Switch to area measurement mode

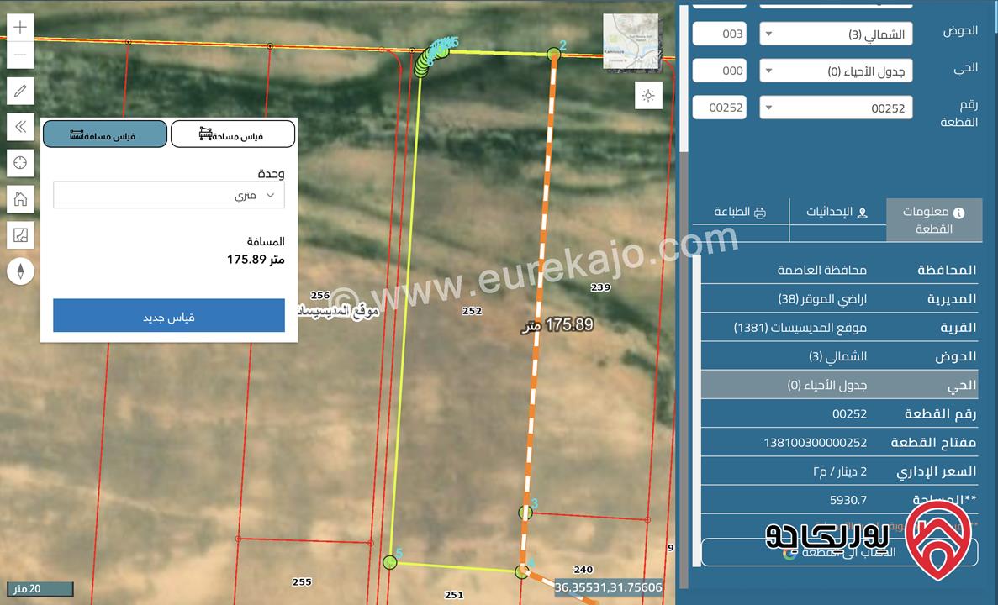point(233,134)
